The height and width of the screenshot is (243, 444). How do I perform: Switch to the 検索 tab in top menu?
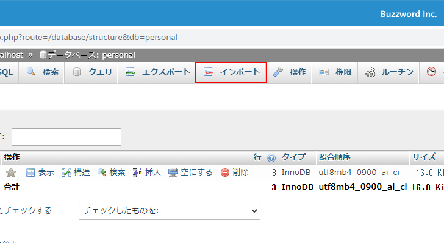pos(43,72)
